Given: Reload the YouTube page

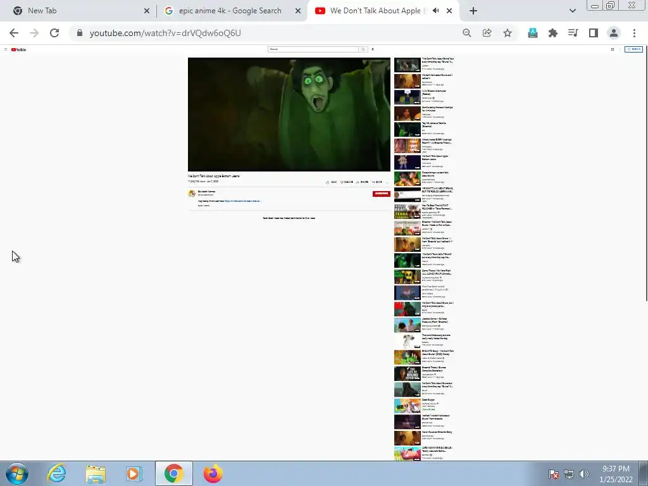Looking at the screenshot, I should point(54,33).
